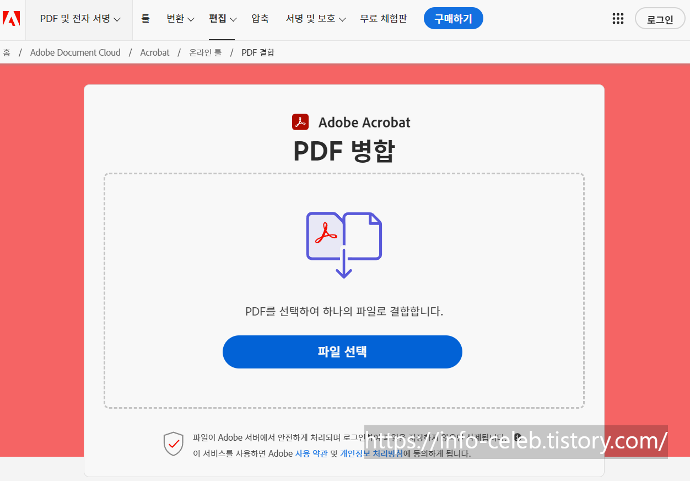This screenshot has height=481, width=690.
Task: Click 'PDF를 선택하여 하나의 파일로 결합합니다.' text
Action: click(344, 312)
